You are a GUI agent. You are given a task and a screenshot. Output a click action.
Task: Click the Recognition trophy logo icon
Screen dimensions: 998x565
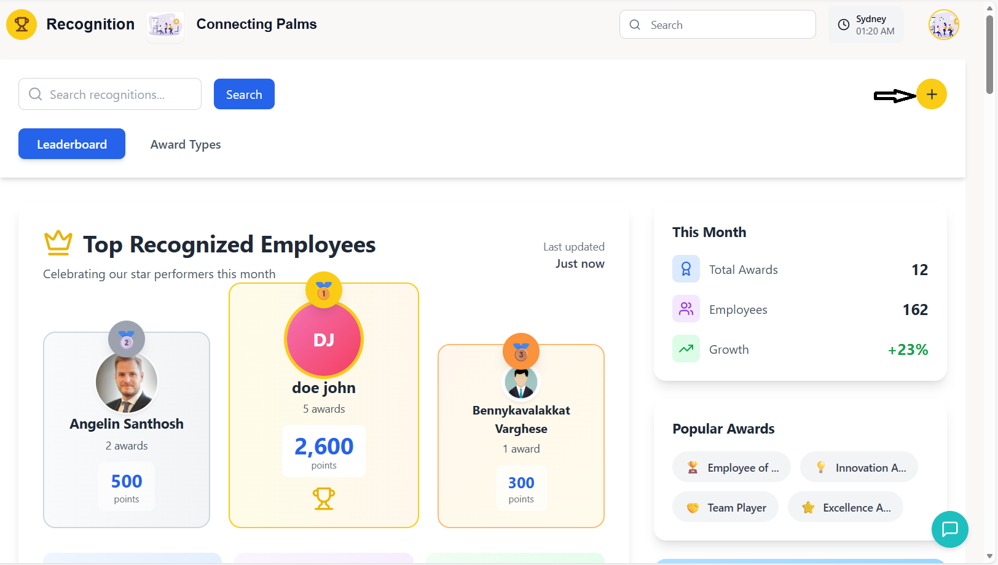pyautogui.click(x=22, y=25)
